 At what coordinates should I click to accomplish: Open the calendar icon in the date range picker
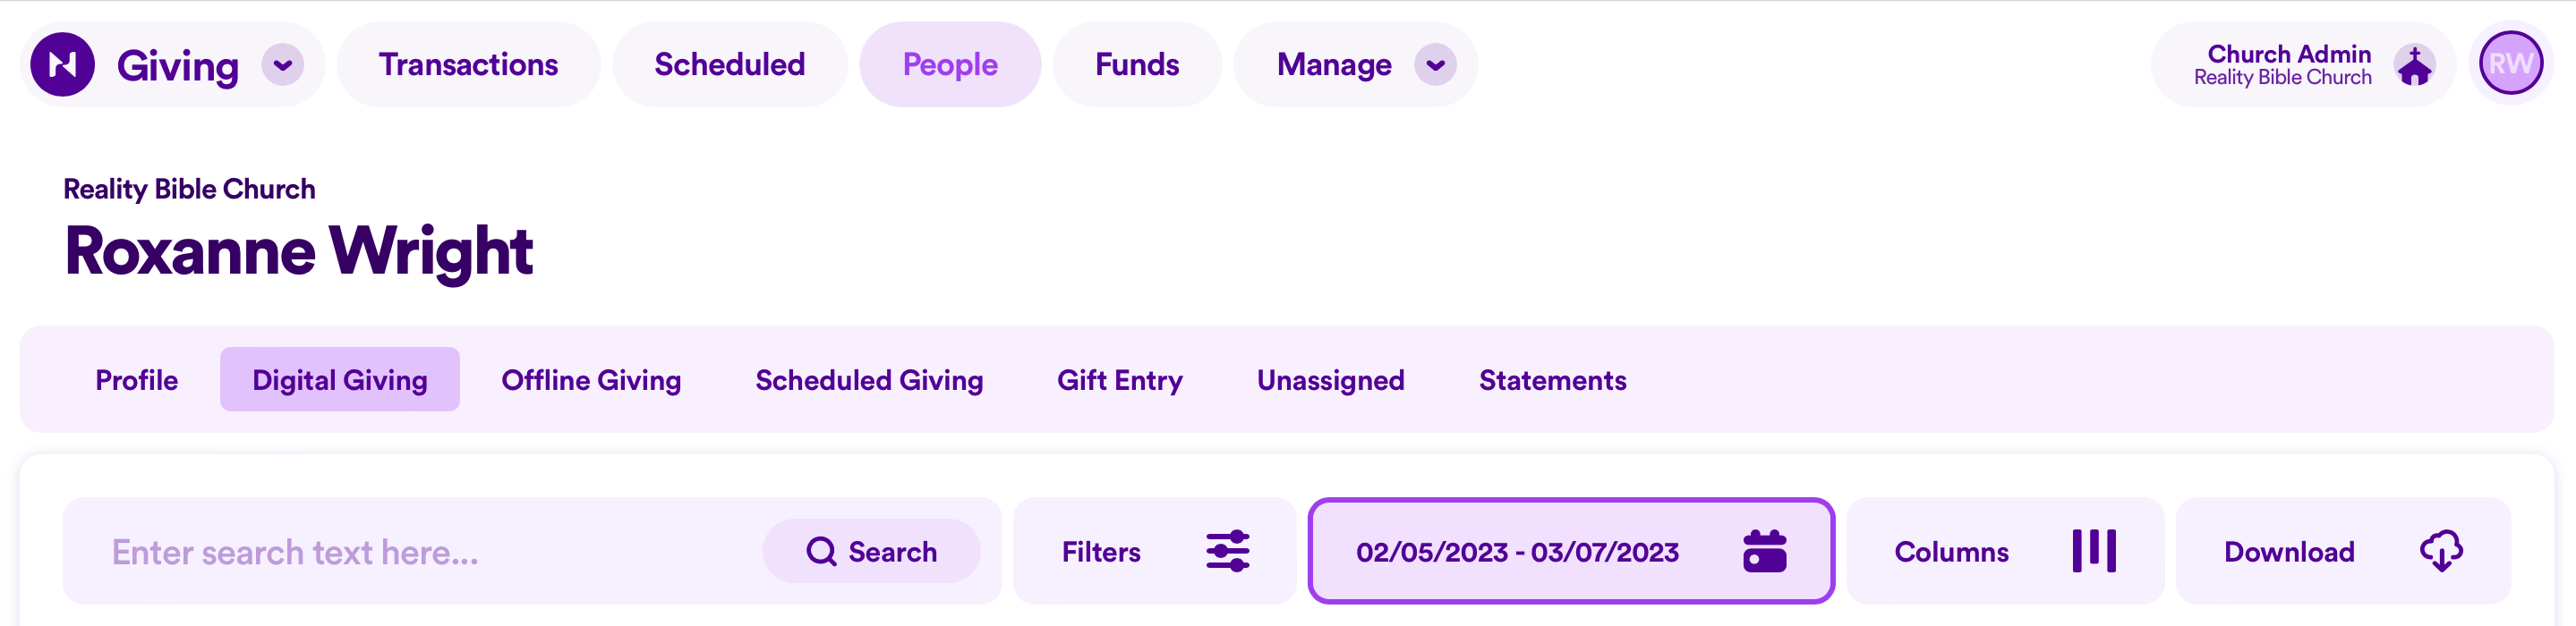[x=1766, y=550]
